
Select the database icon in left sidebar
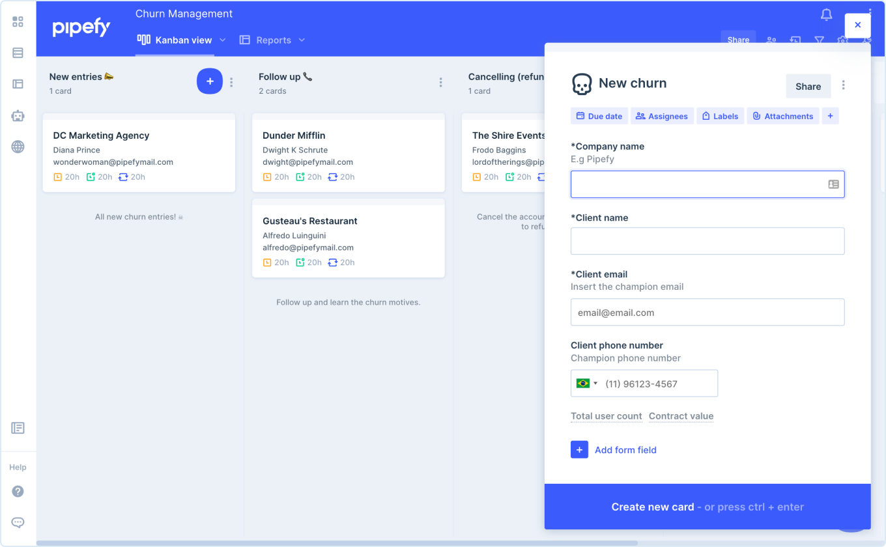(x=18, y=53)
